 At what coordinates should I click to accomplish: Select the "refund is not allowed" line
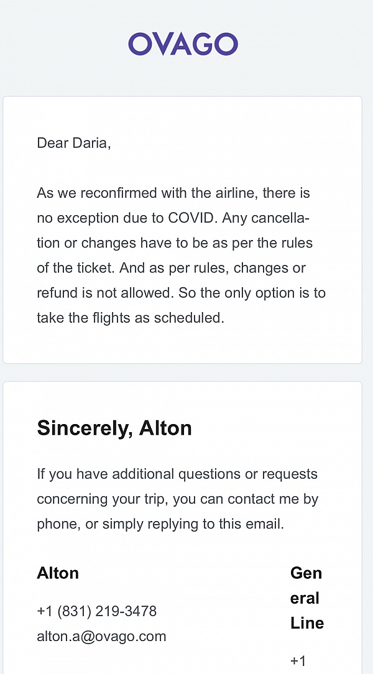106,293
